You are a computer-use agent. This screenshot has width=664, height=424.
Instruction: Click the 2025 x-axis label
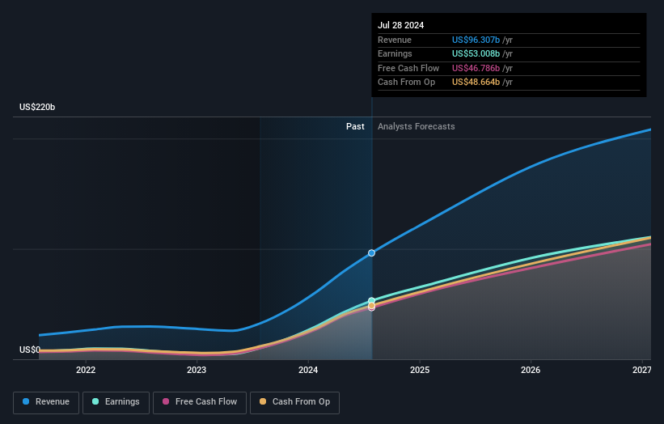coord(420,370)
